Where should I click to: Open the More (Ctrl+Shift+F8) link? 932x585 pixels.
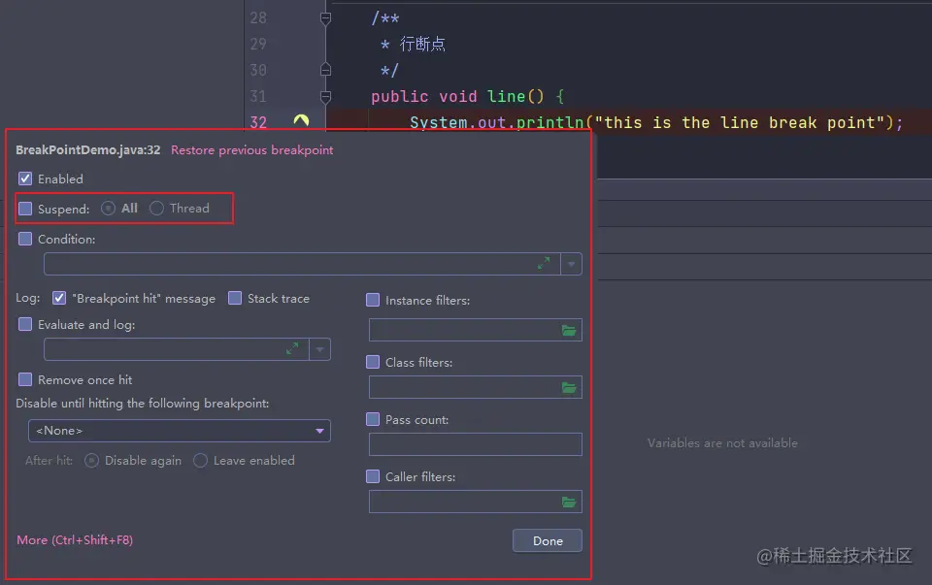click(x=75, y=539)
